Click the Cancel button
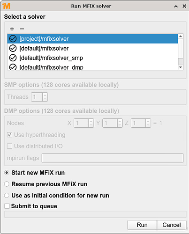Image resolution: width=189 pixels, height=234 pixels. point(172,225)
